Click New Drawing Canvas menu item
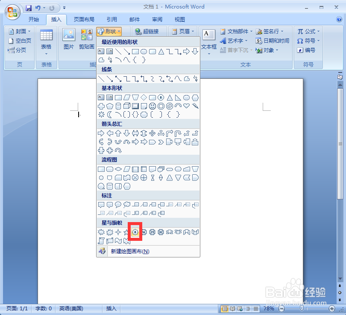This screenshot has width=346, height=315. (148, 251)
